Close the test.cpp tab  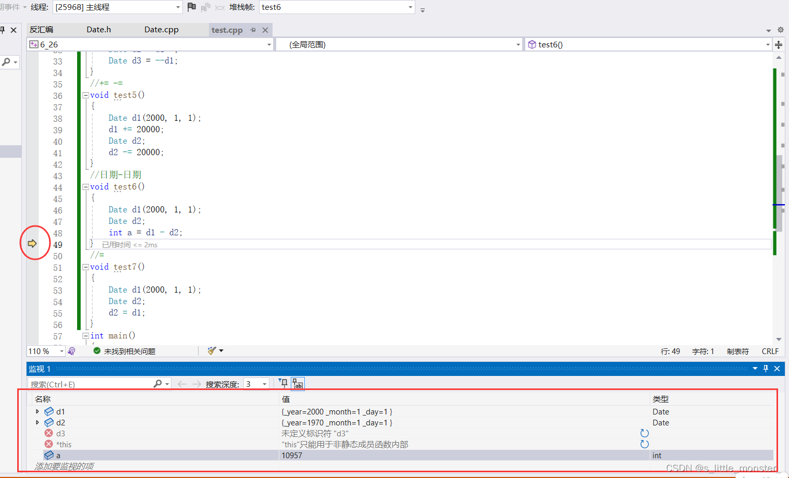point(265,30)
